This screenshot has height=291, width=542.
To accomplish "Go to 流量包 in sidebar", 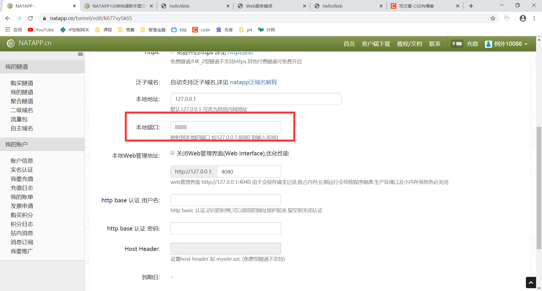I will pyautogui.click(x=19, y=119).
